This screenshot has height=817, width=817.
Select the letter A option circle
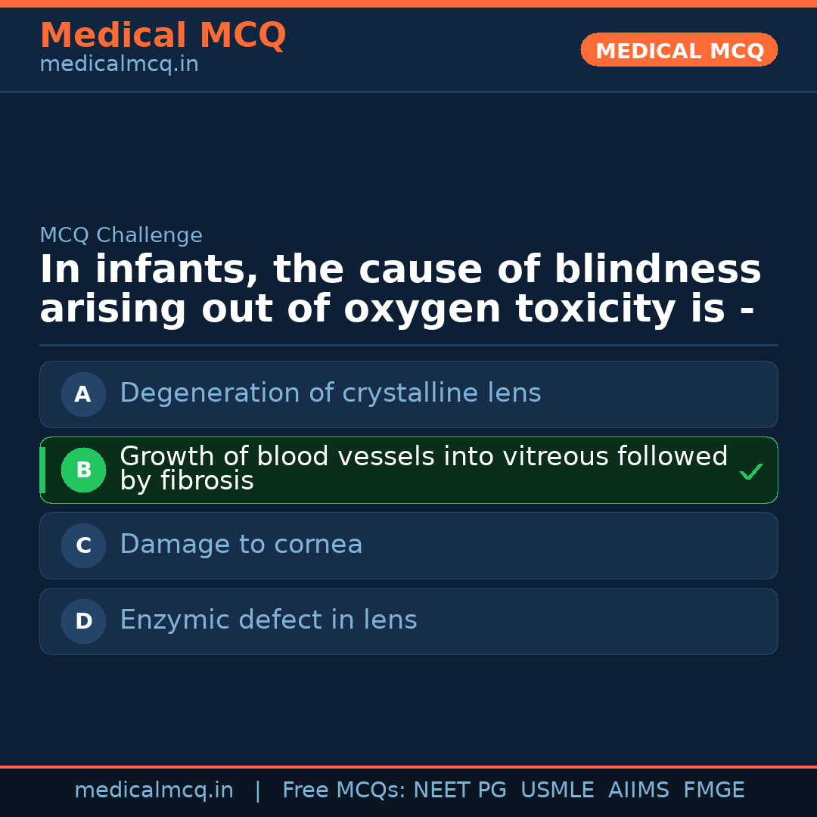83,394
